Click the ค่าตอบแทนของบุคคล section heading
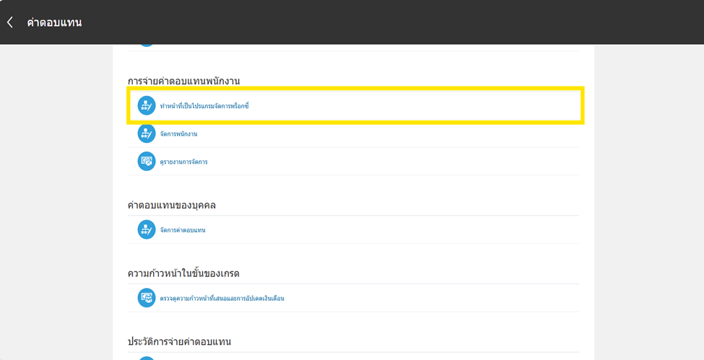 pyautogui.click(x=172, y=205)
